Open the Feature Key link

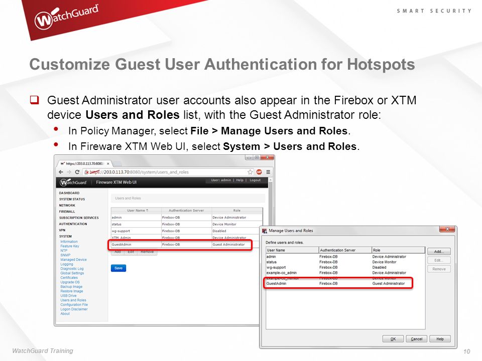tap(70, 246)
